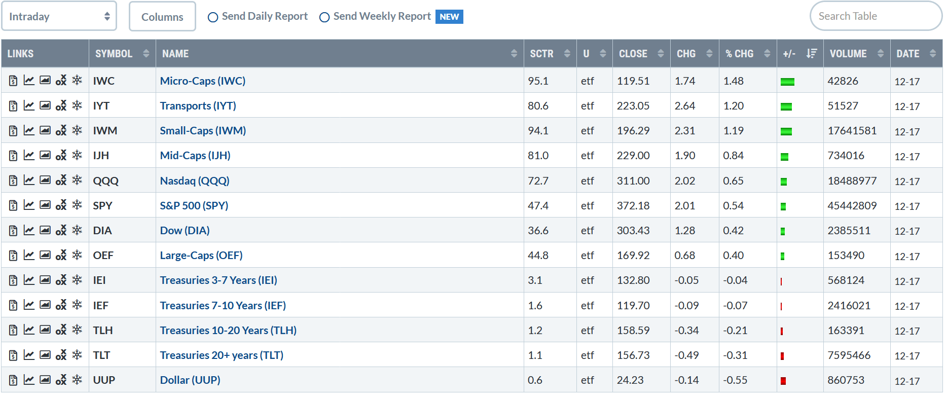Sort table by CLOSE column arrows
Screen dimensions: 946x399
(x=661, y=53)
